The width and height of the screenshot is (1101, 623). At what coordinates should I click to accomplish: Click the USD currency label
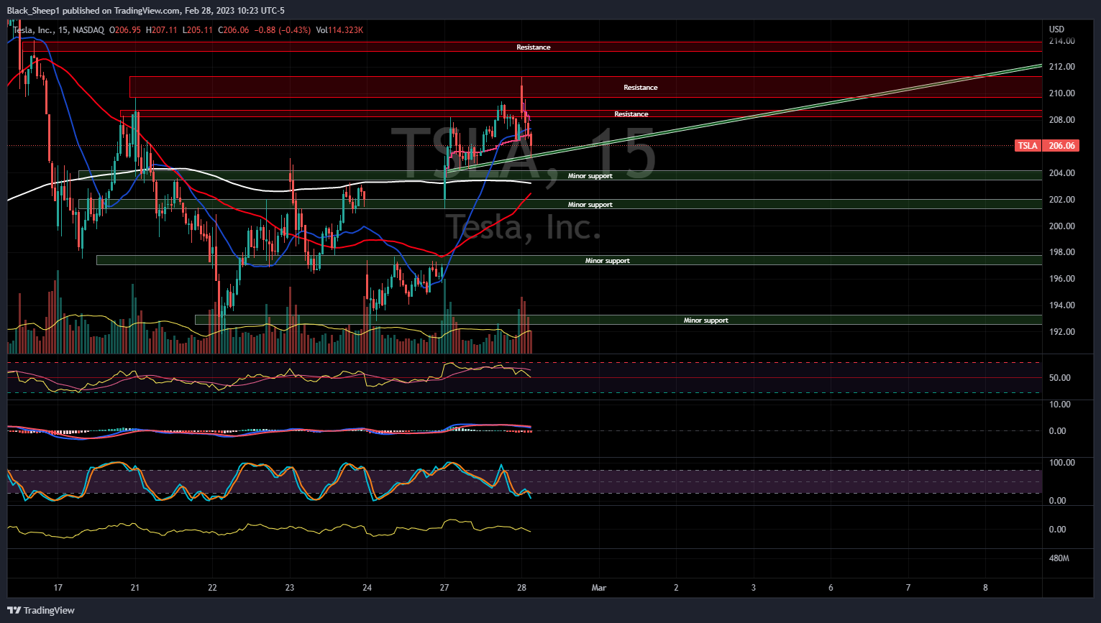(1056, 29)
